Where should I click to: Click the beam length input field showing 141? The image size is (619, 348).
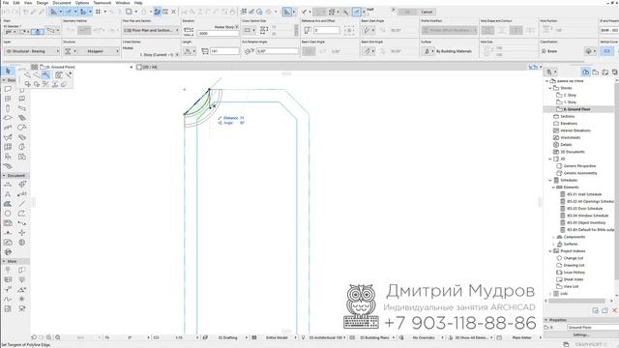pyautogui.click(x=224, y=51)
